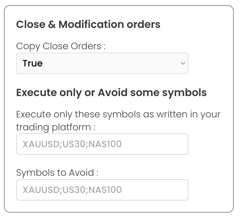Click the placeholder text in the Execute only field
This screenshot has width=240, height=218.
click(72, 144)
